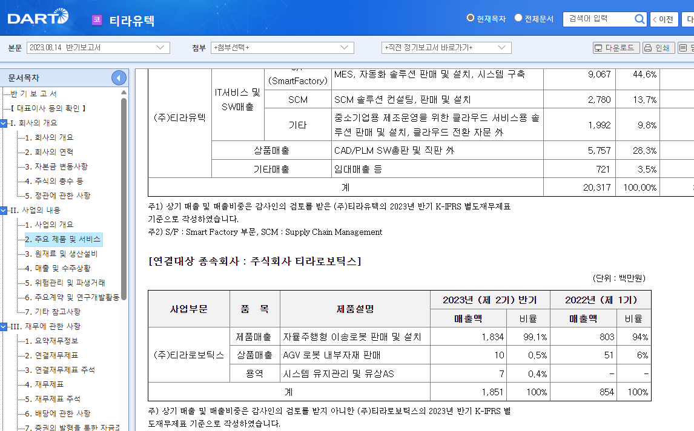The width and height of the screenshot is (694, 431).
Task: Open 5. 위험관리 및 파생거래 tree item
Action: (x=65, y=283)
